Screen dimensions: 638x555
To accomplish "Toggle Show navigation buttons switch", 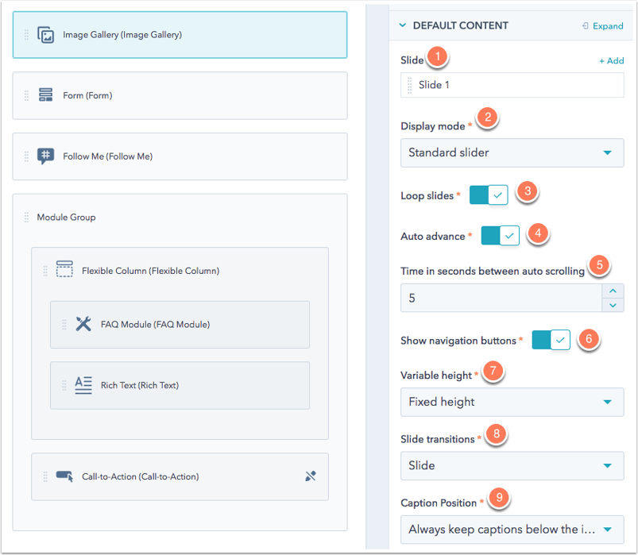I will (551, 340).
